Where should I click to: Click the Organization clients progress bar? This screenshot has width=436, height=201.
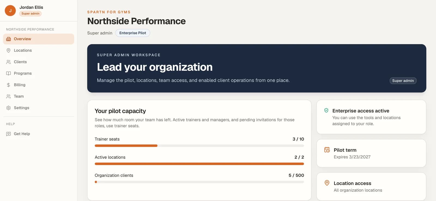pyautogui.click(x=199, y=182)
